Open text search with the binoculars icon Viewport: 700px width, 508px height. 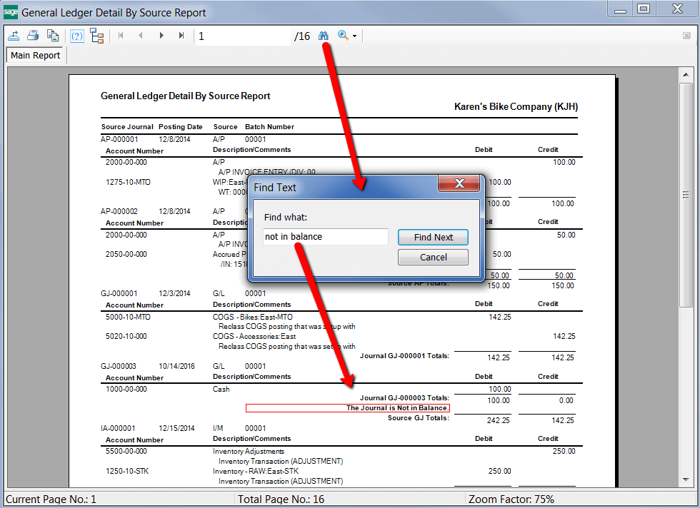click(324, 35)
